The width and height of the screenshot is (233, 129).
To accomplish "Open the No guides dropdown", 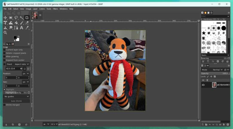I will tap(16, 96).
